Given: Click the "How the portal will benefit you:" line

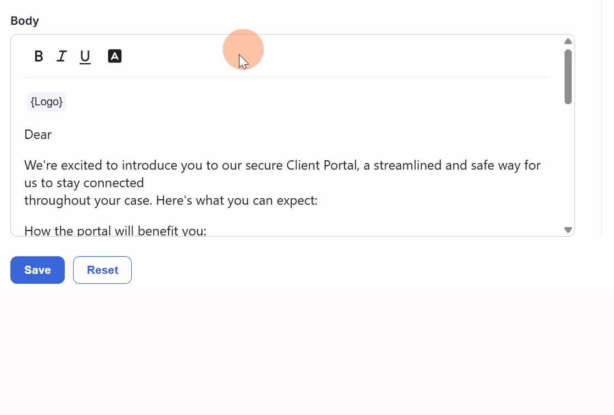Looking at the screenshot, I should click(x=115, y=231).
